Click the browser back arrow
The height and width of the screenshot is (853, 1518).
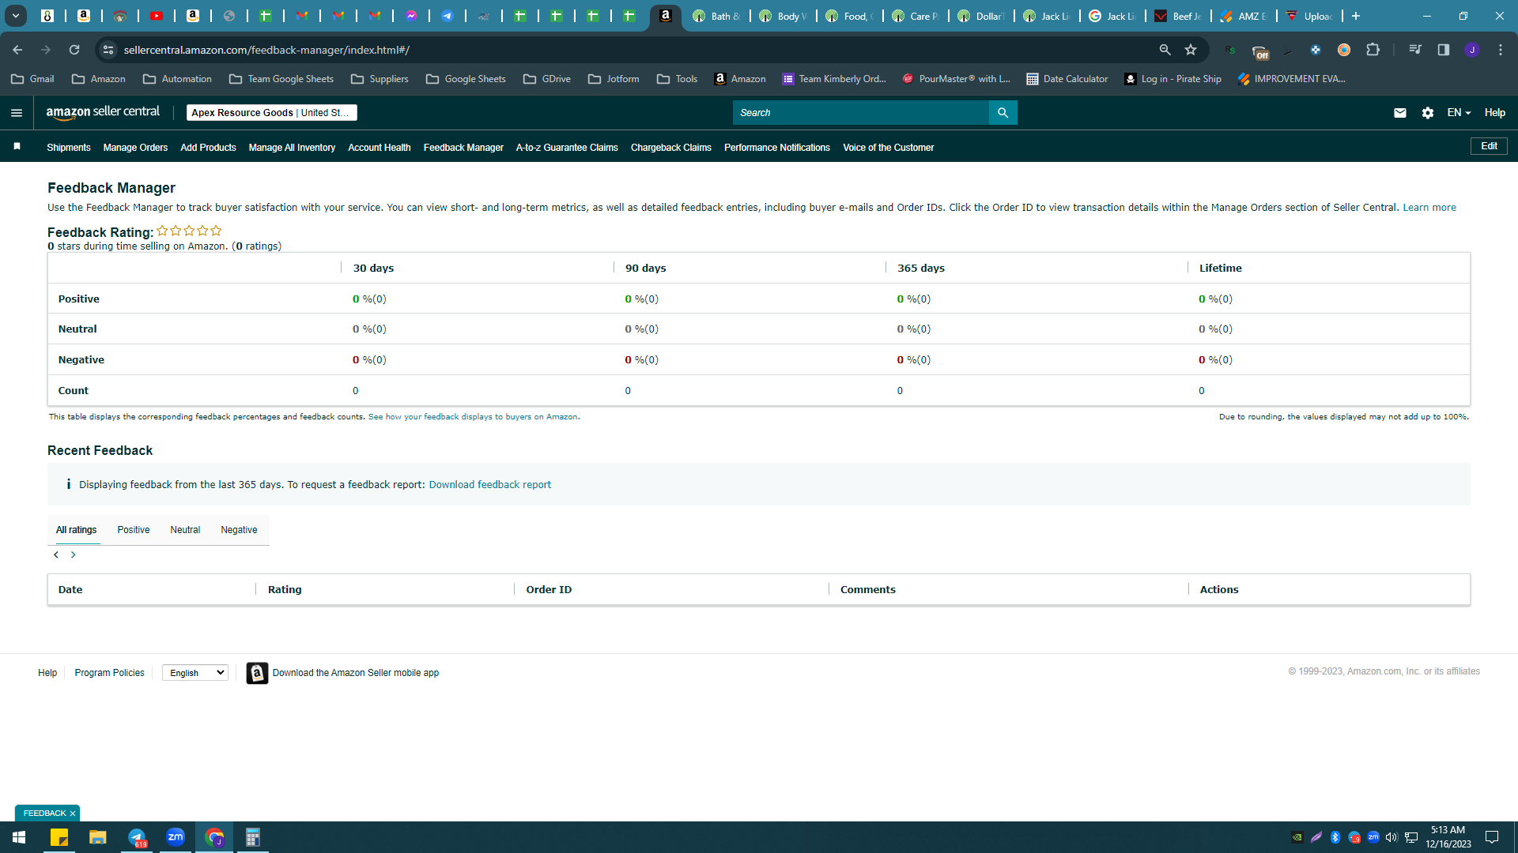coord(17,50)
